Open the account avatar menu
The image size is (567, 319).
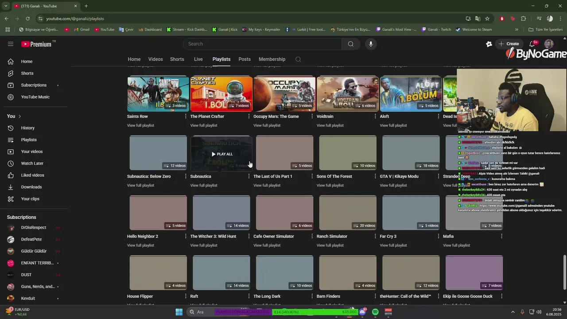tap(549, 44)
